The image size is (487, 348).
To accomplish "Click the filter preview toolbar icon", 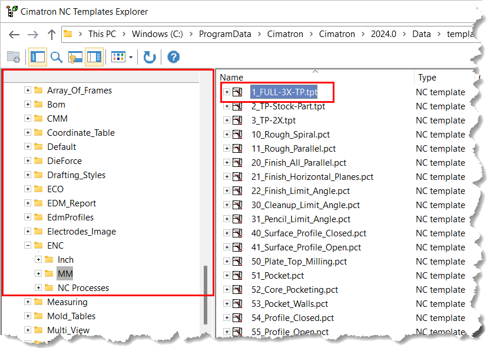I will point(75,57).
